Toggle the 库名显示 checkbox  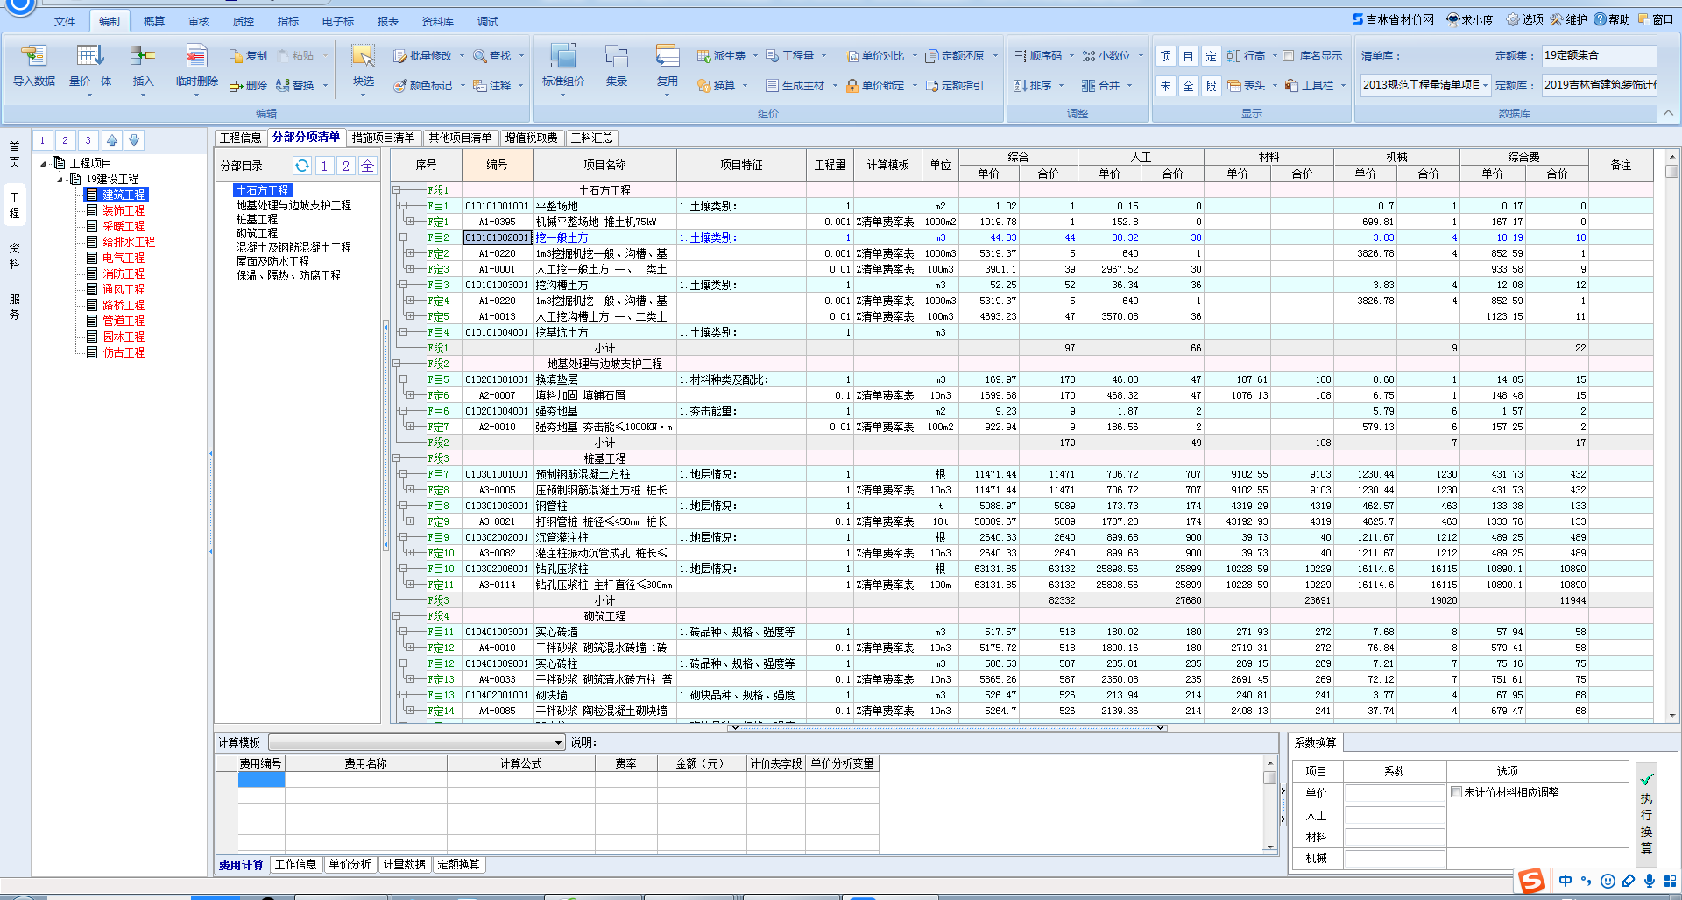pos(1288,55)
